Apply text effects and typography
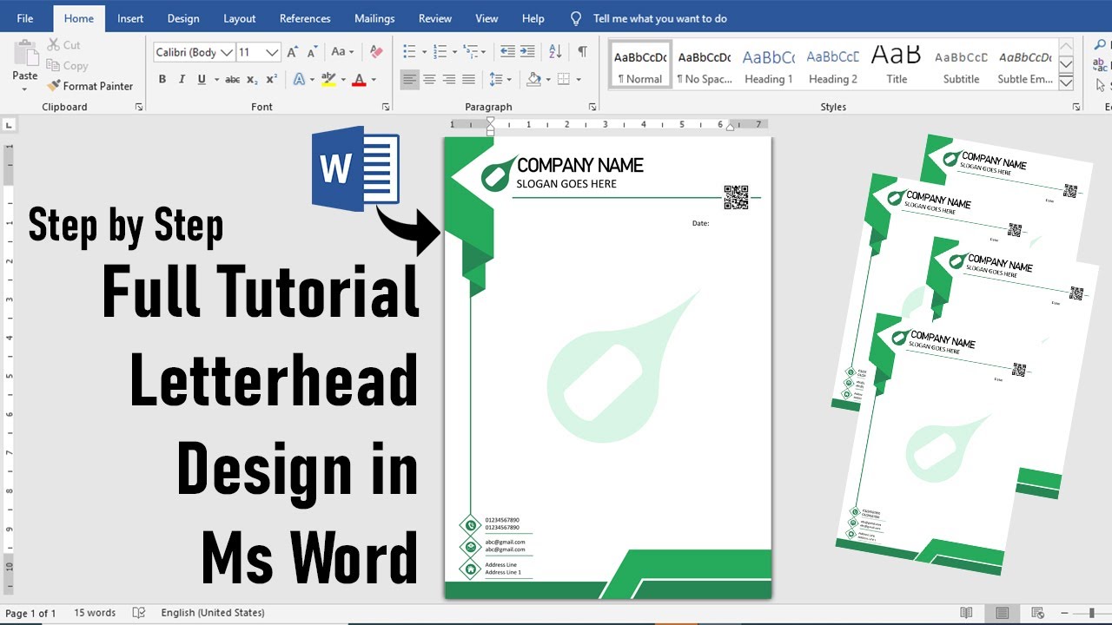The image size is (1112, 625). pyautogui.click(x=299, y=79)
